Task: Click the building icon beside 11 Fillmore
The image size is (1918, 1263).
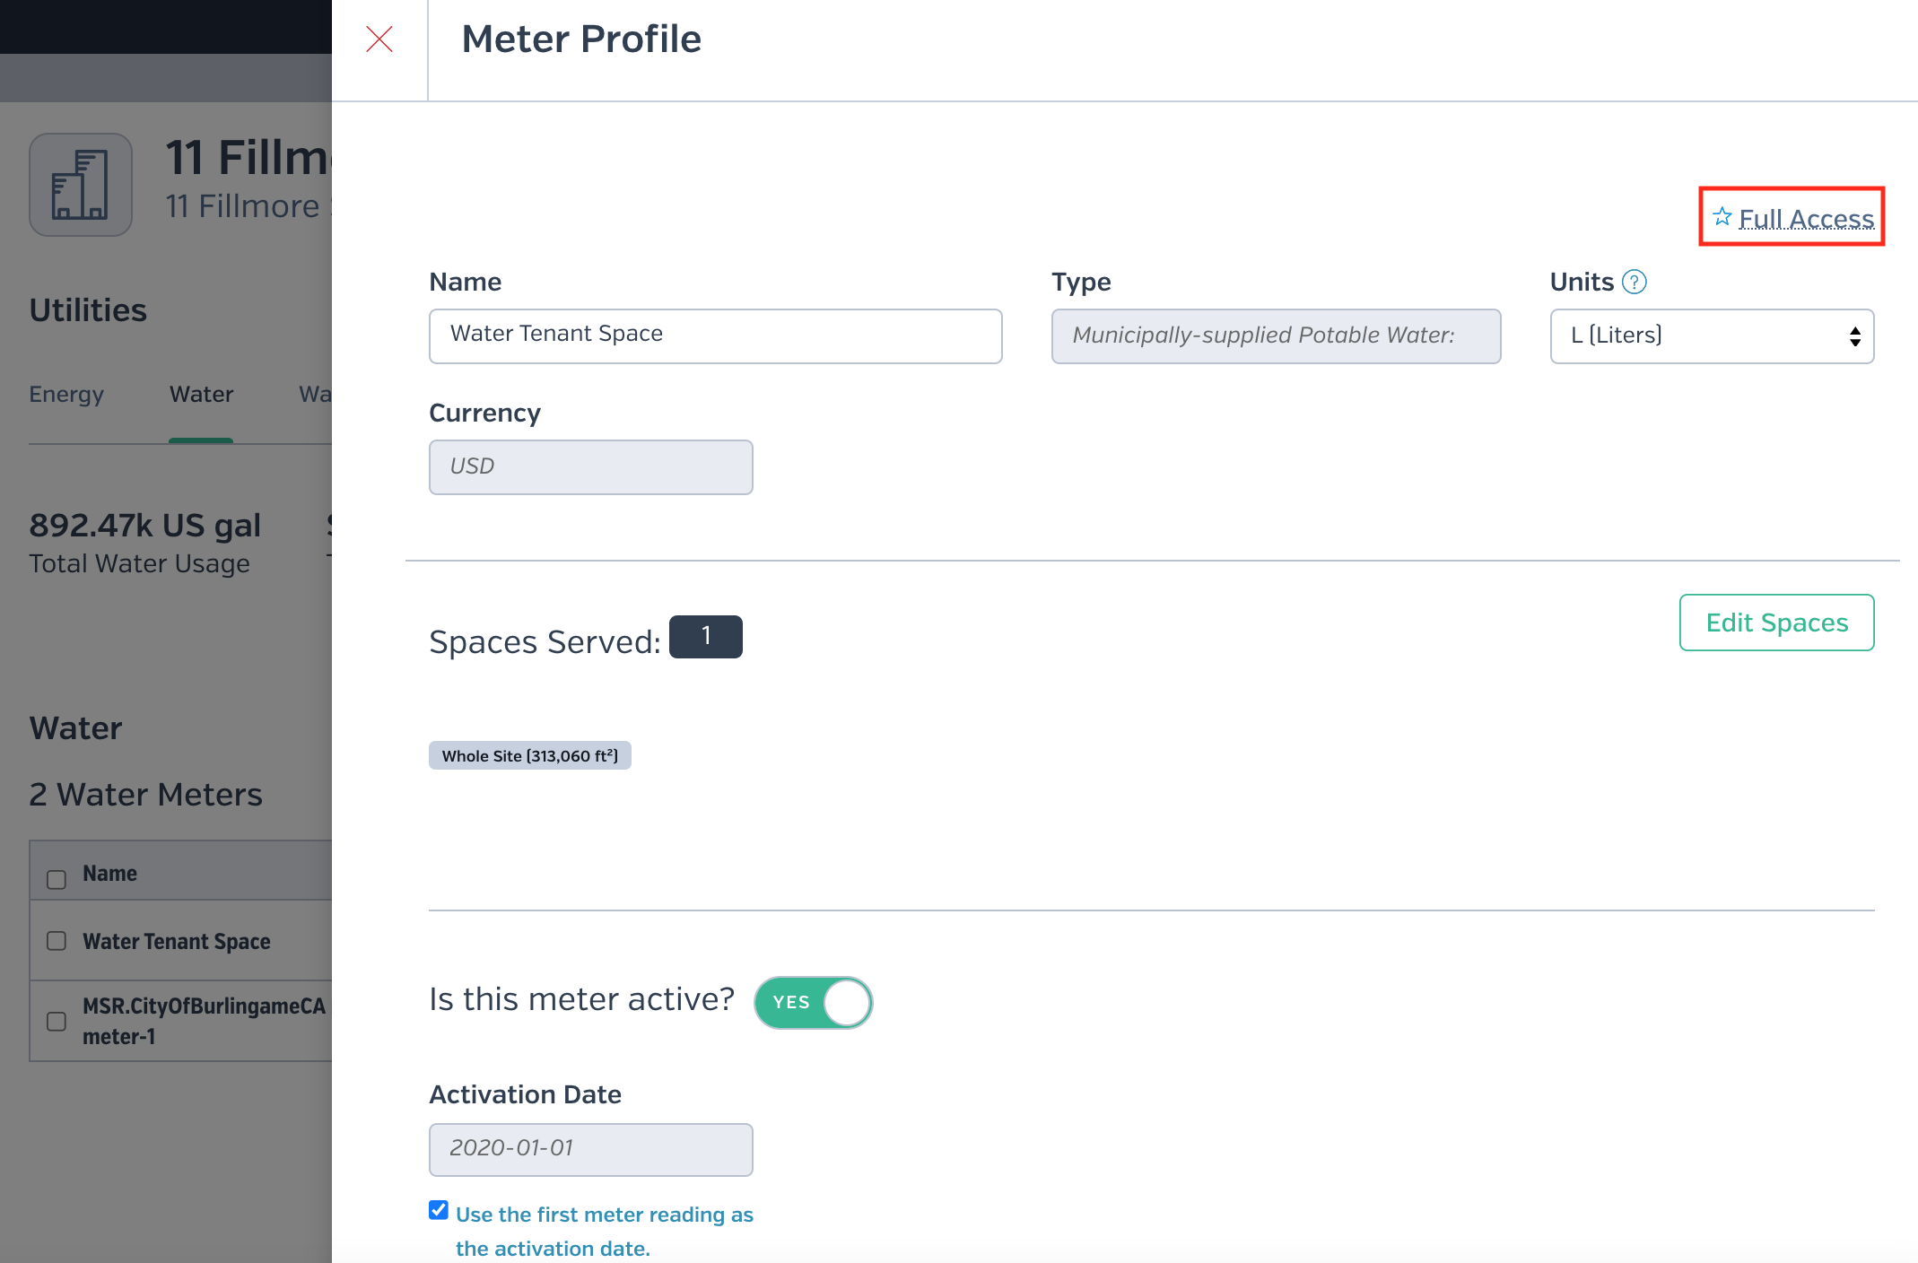Action: point(81,185)
